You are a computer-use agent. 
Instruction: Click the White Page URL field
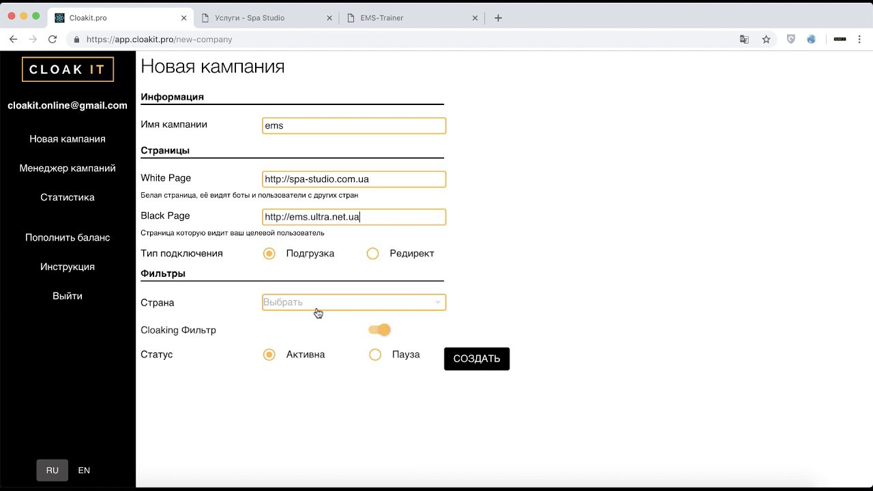354,179
